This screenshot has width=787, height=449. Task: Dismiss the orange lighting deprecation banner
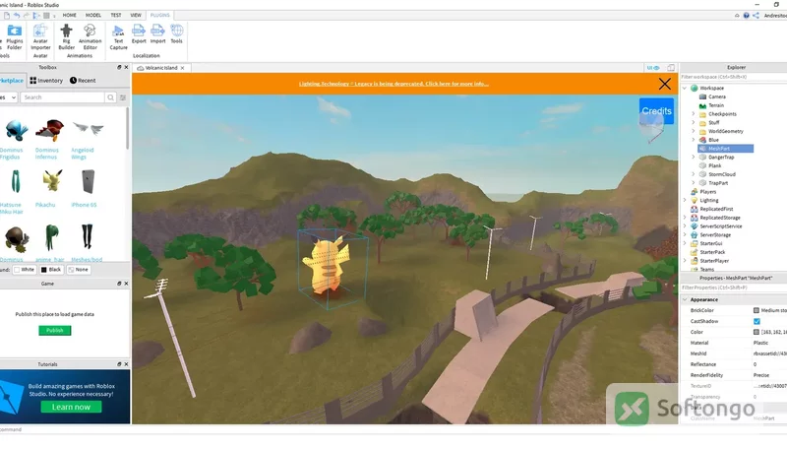point(665,84)
